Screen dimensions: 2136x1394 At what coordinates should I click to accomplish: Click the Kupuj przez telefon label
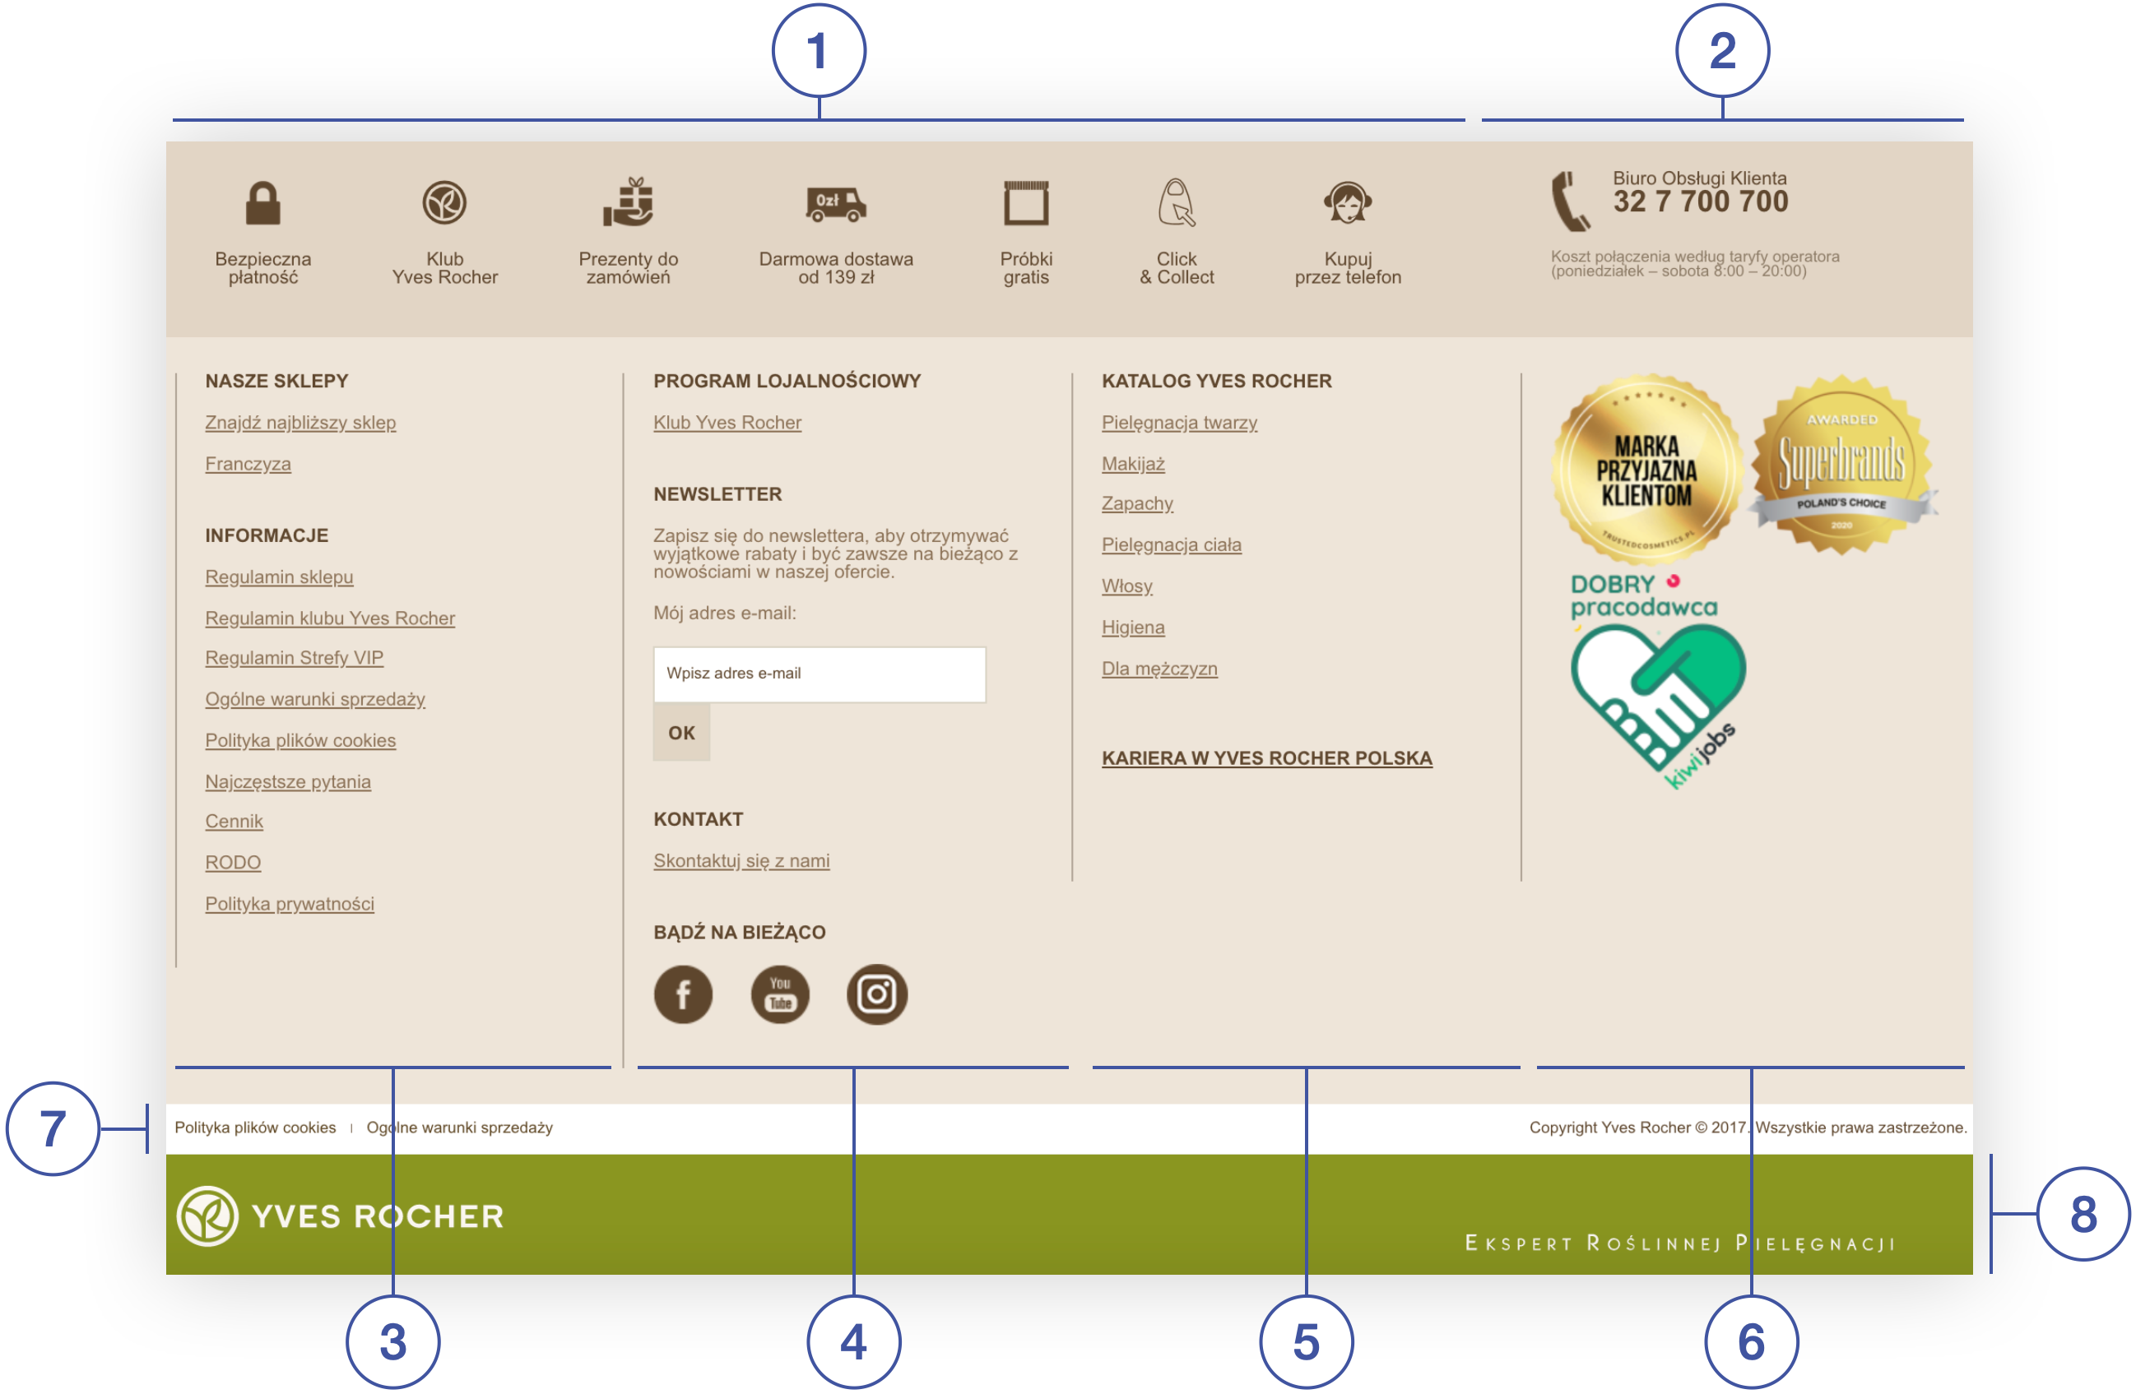tap(1347, 268)
